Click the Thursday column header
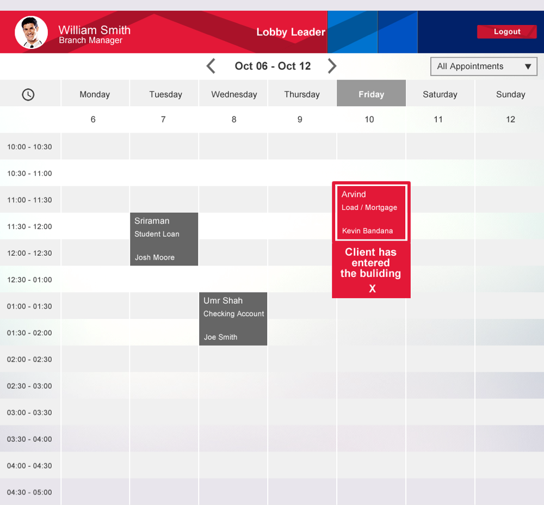This screenshot has width=544, height=505. 302,94
